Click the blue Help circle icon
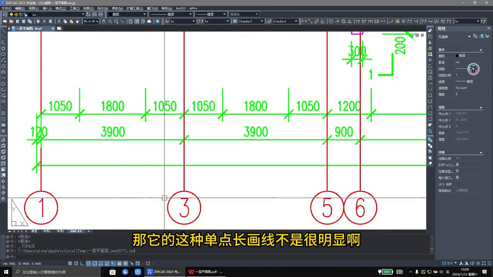The image size is (493, 277). tap(158, 21)
